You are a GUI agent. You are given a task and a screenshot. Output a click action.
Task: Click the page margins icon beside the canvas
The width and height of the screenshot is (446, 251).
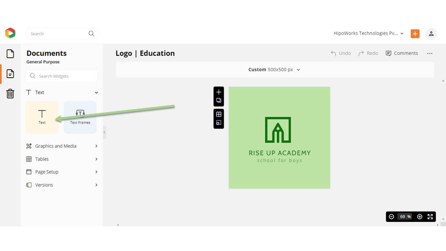click(218, 122)
